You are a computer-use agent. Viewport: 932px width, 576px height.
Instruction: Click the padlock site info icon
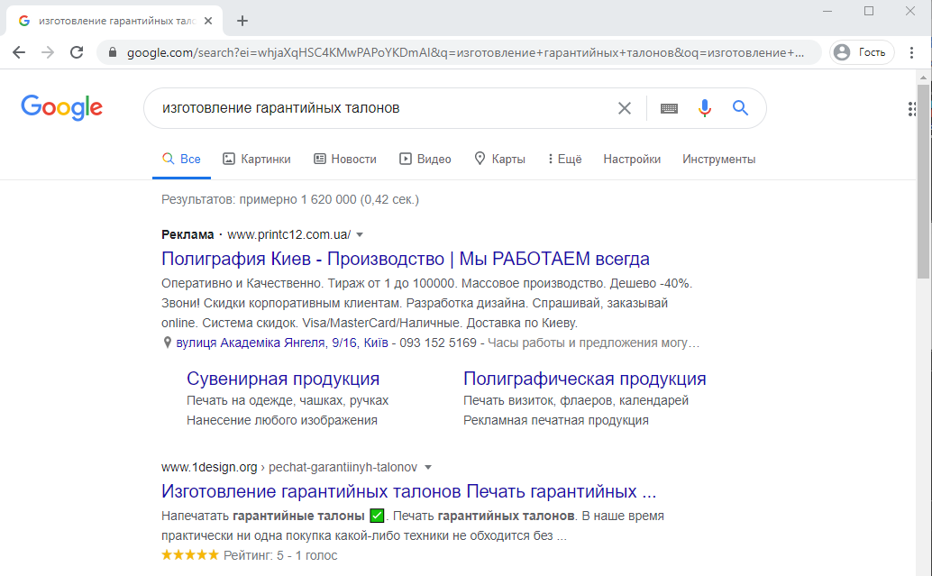point(113,52)
